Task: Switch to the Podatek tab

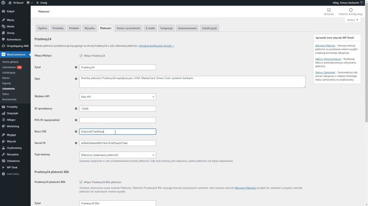Action: 74,28
